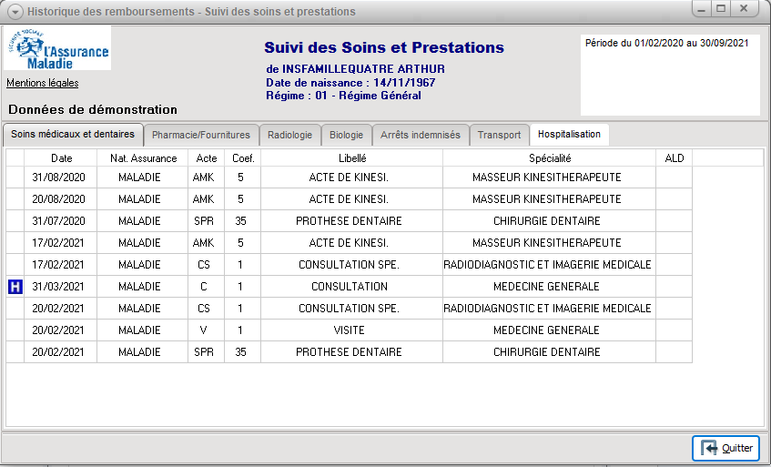
Task: Open the Radiologie tab
Action: pos(289,135)
